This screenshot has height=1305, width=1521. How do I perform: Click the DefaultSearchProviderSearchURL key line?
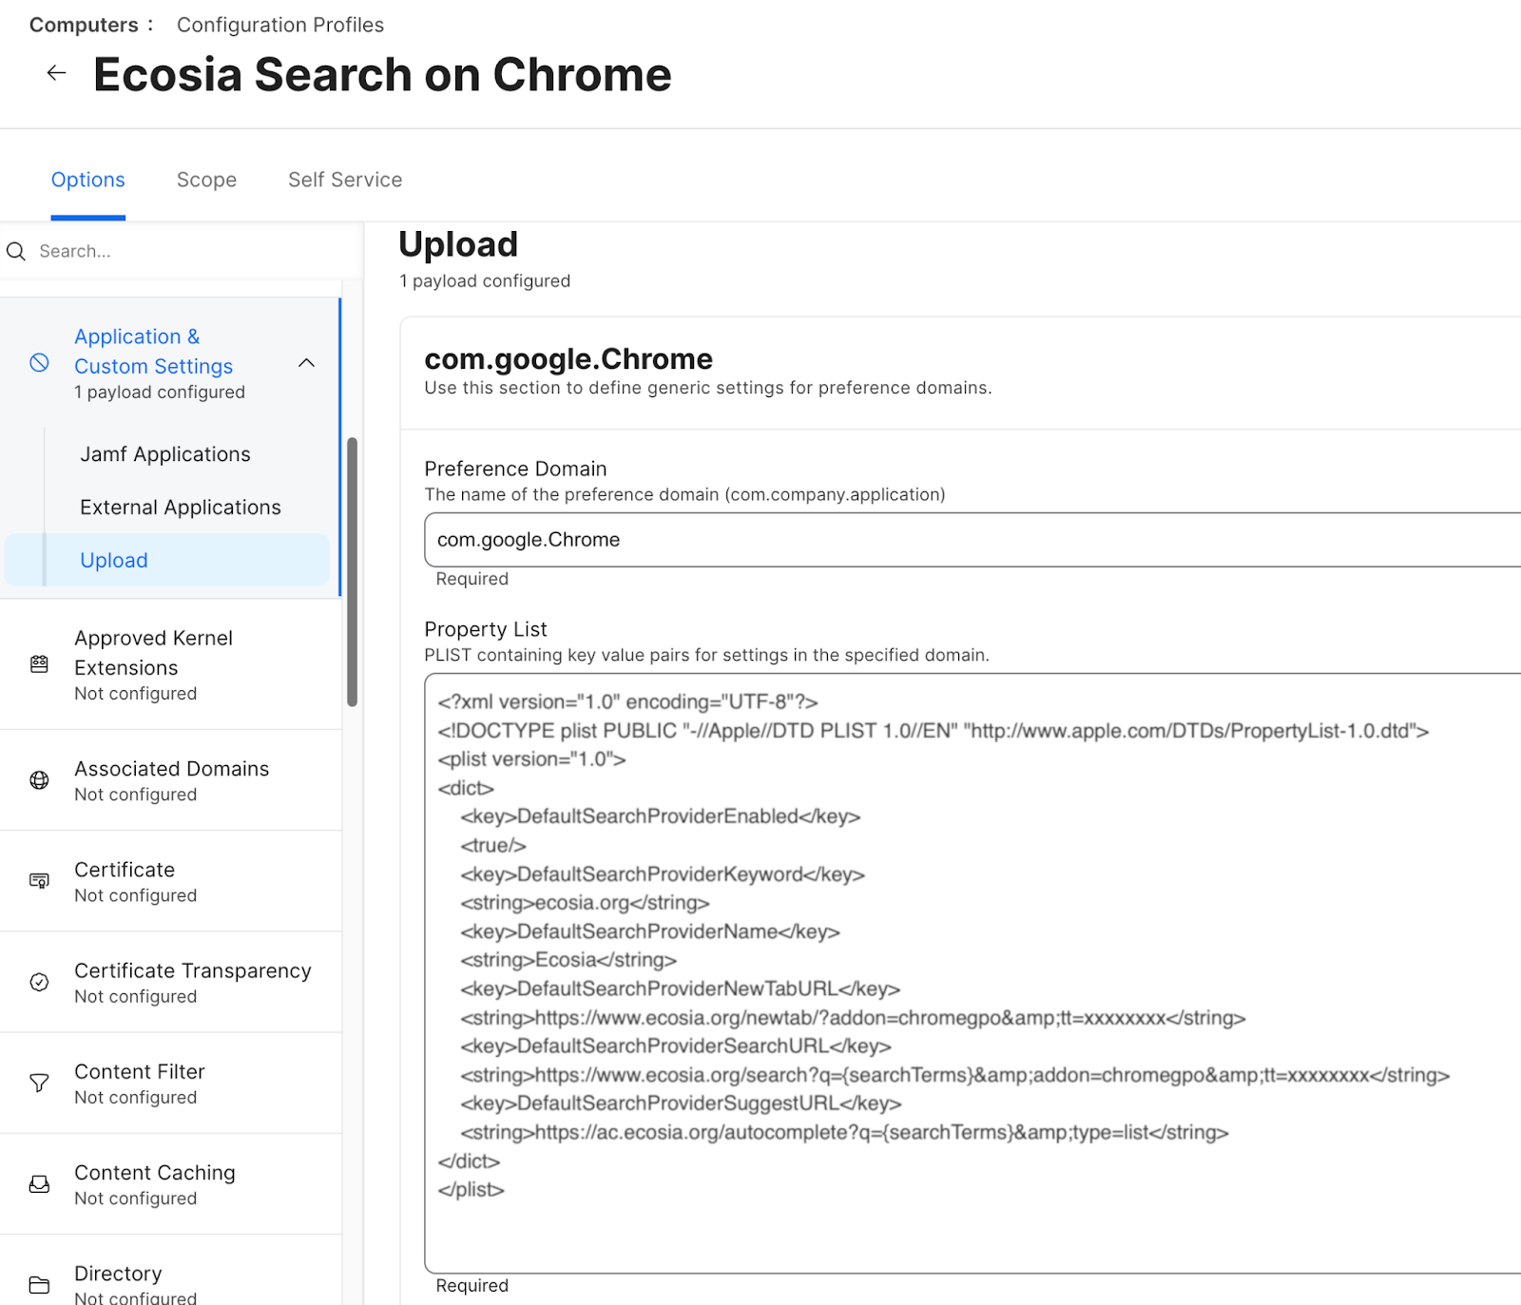coord(676,1046)
